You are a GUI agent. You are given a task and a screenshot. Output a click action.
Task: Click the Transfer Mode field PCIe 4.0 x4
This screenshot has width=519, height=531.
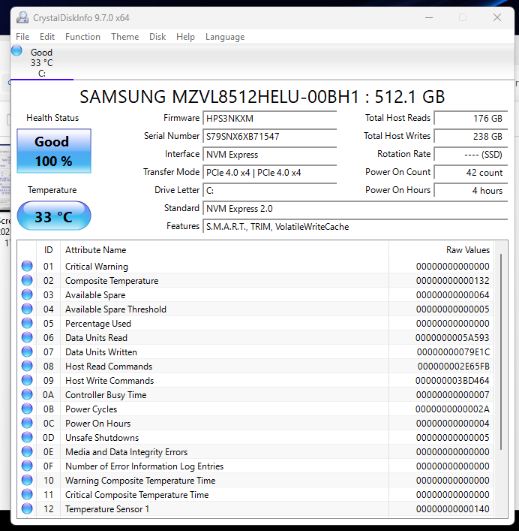(270, 173)
